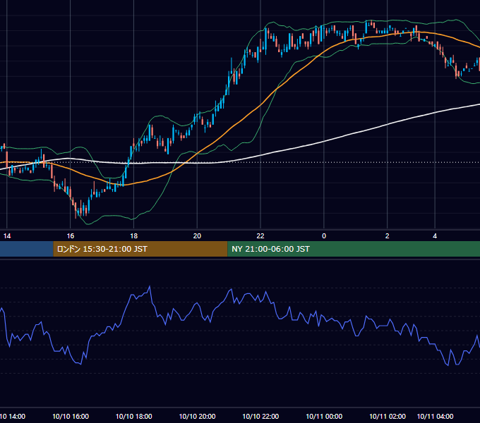Click the '0' hour label on price chart axis
This screenshot has width=480, height=423.
324,236
